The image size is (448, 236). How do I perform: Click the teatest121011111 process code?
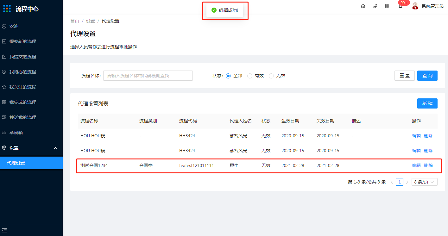[x=197, y=165]
